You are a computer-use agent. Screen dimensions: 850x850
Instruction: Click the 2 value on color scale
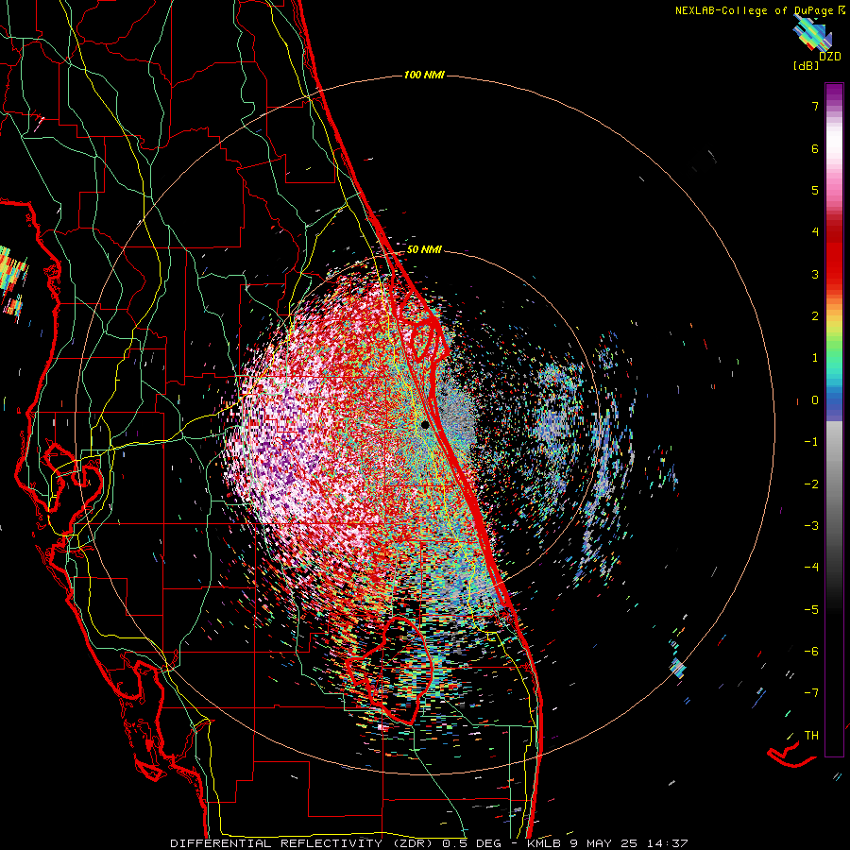815,315
